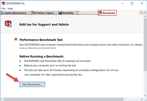Click the 'SOLIDWORKS and PhotoView 360' bullet text
Image resolution: width=147 pixels, height=101 pixels.
[57, 61]
